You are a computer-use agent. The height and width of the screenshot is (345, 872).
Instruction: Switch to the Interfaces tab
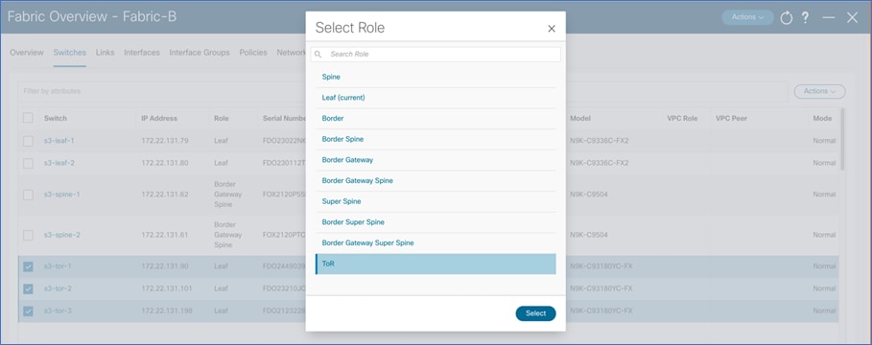pos(142,52)
